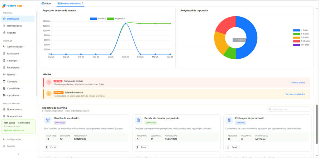Toggle the '1-3 años' legend entry
The height and width of the screenshot is (158, 319).
301,34
